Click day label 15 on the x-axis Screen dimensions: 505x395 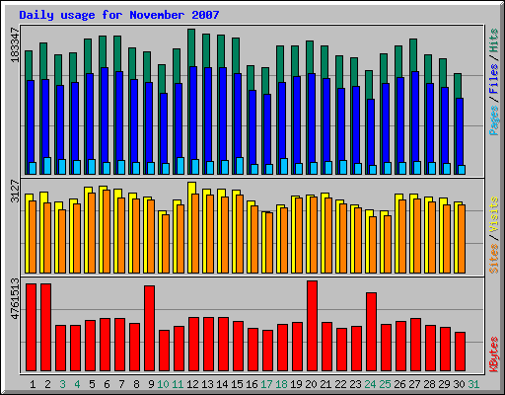[x=237, y=384]
